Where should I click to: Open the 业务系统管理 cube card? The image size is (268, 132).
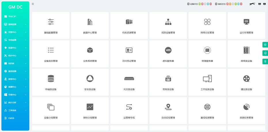[90, 54]
